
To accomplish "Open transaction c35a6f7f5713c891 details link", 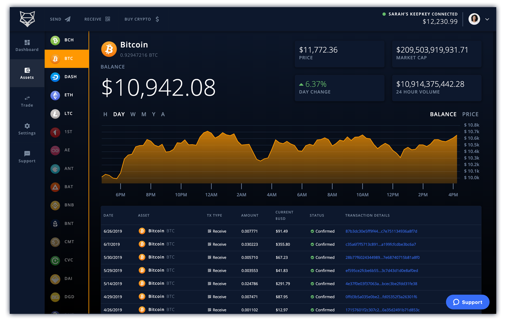I will pyautogui.click(x=380, y=244).
